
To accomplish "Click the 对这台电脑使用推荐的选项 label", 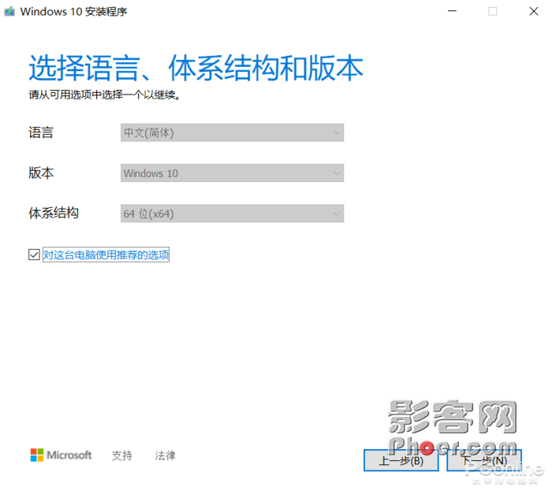I will (106, 255).
